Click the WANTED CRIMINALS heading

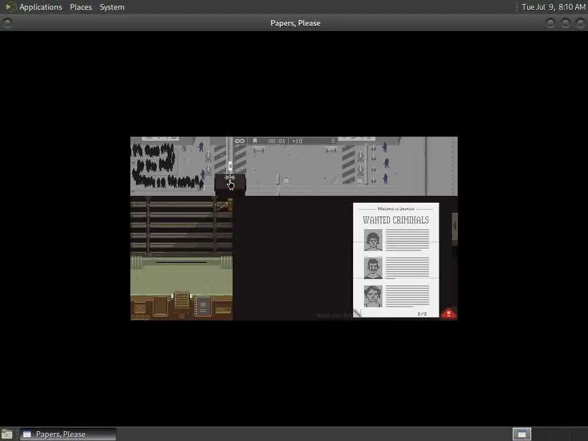396,220
